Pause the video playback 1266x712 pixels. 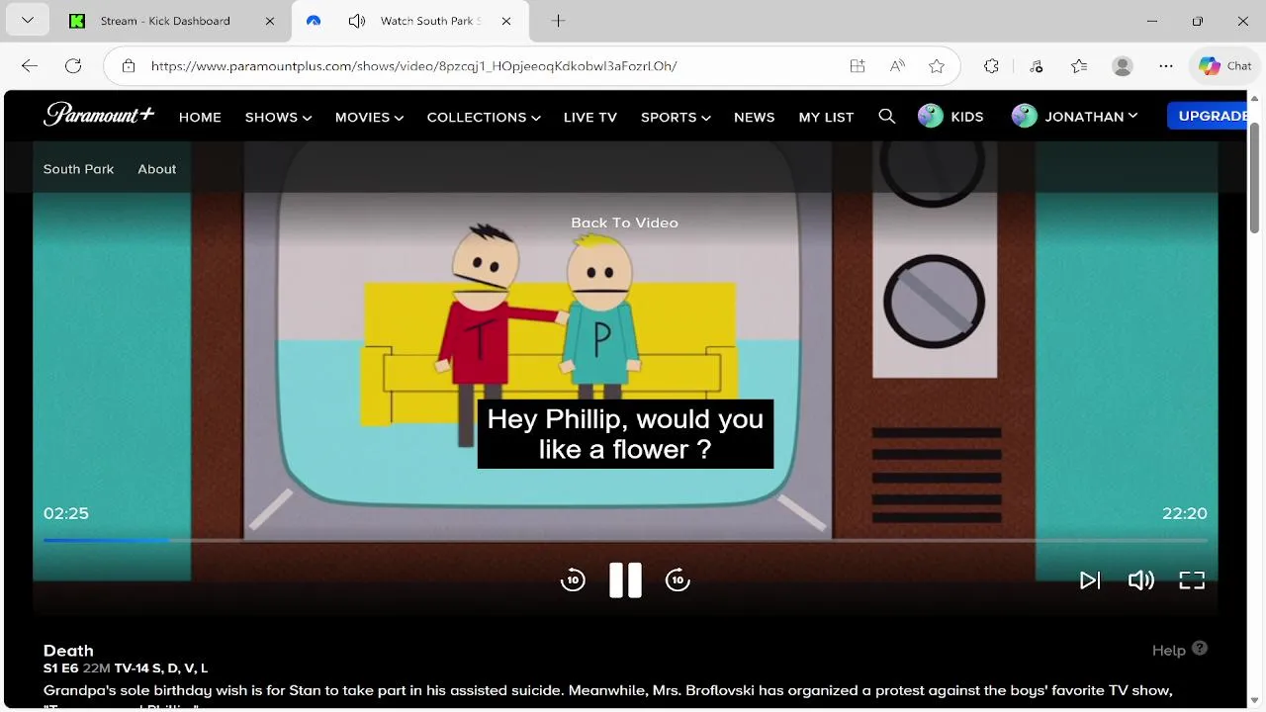(x=625, y=580)
